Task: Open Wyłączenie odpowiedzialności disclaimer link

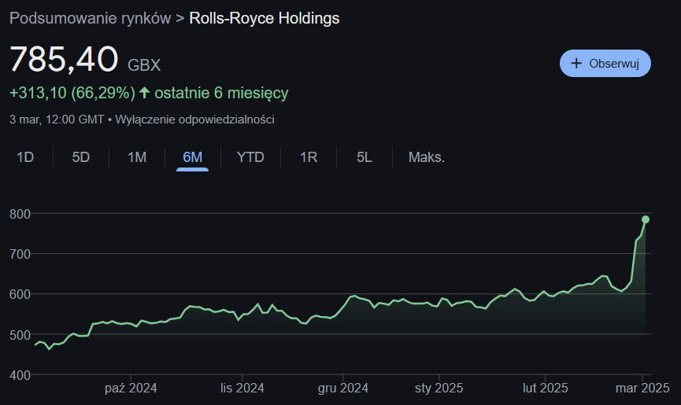Action: click(x=195, y=120)
